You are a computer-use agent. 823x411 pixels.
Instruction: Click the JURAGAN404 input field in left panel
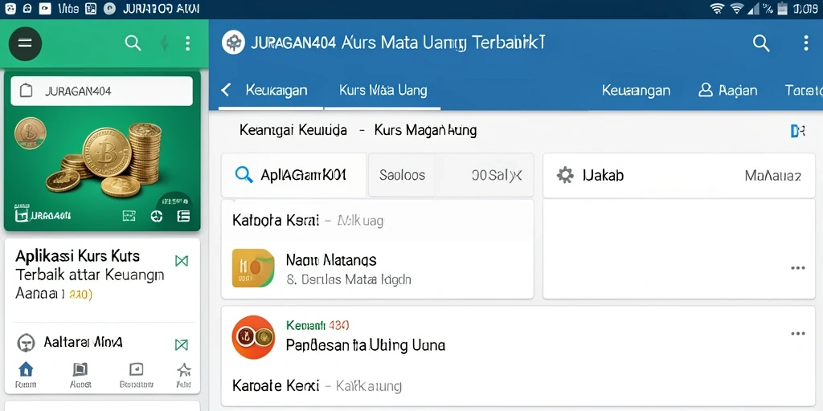pos(102,92)
